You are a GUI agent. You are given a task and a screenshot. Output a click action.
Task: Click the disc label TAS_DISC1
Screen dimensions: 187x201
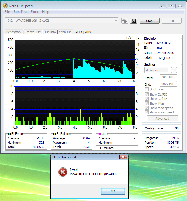pyautogui.click(x=165, y=58)
